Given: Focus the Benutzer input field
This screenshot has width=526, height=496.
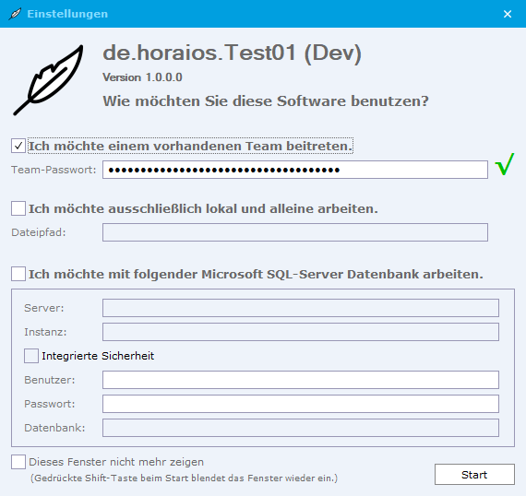Looking at the screenshot, I should click(301, 380).
